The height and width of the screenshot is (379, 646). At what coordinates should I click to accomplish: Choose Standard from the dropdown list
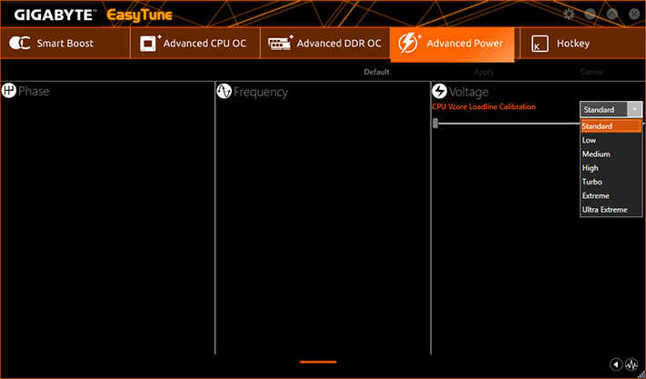tap(611, 126)
